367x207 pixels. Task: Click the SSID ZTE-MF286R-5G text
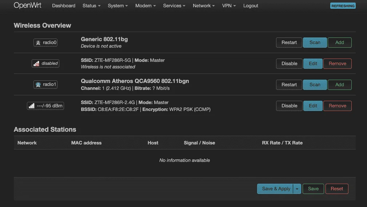tap(106, 60)
